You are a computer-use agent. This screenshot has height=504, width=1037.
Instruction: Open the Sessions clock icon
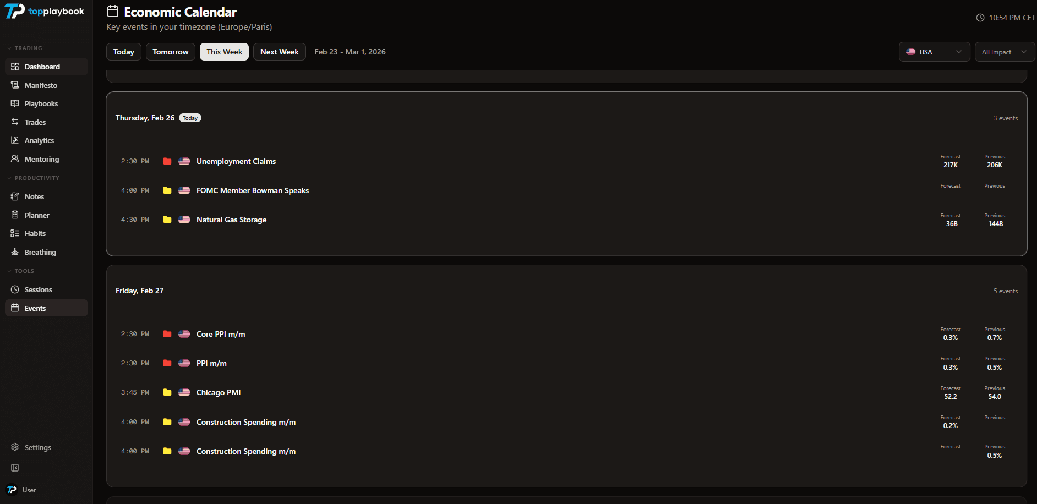(x=15, y=289)
